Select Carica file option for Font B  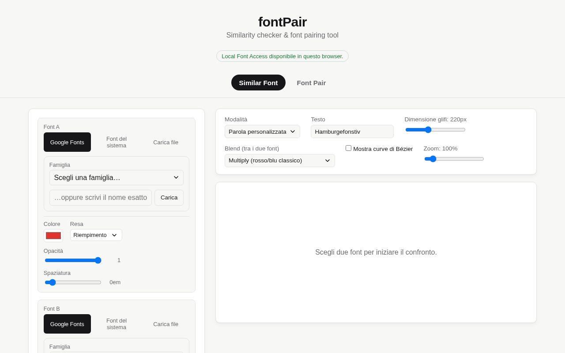coord(166,324)
